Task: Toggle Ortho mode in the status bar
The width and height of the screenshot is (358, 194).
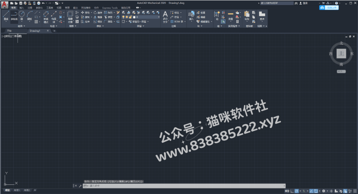Action: coord(292,191)
